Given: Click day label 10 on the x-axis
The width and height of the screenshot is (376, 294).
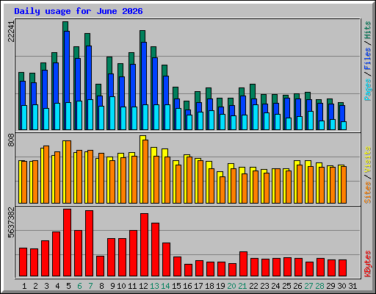Looking at the screenshot, I should click(121, 286).
